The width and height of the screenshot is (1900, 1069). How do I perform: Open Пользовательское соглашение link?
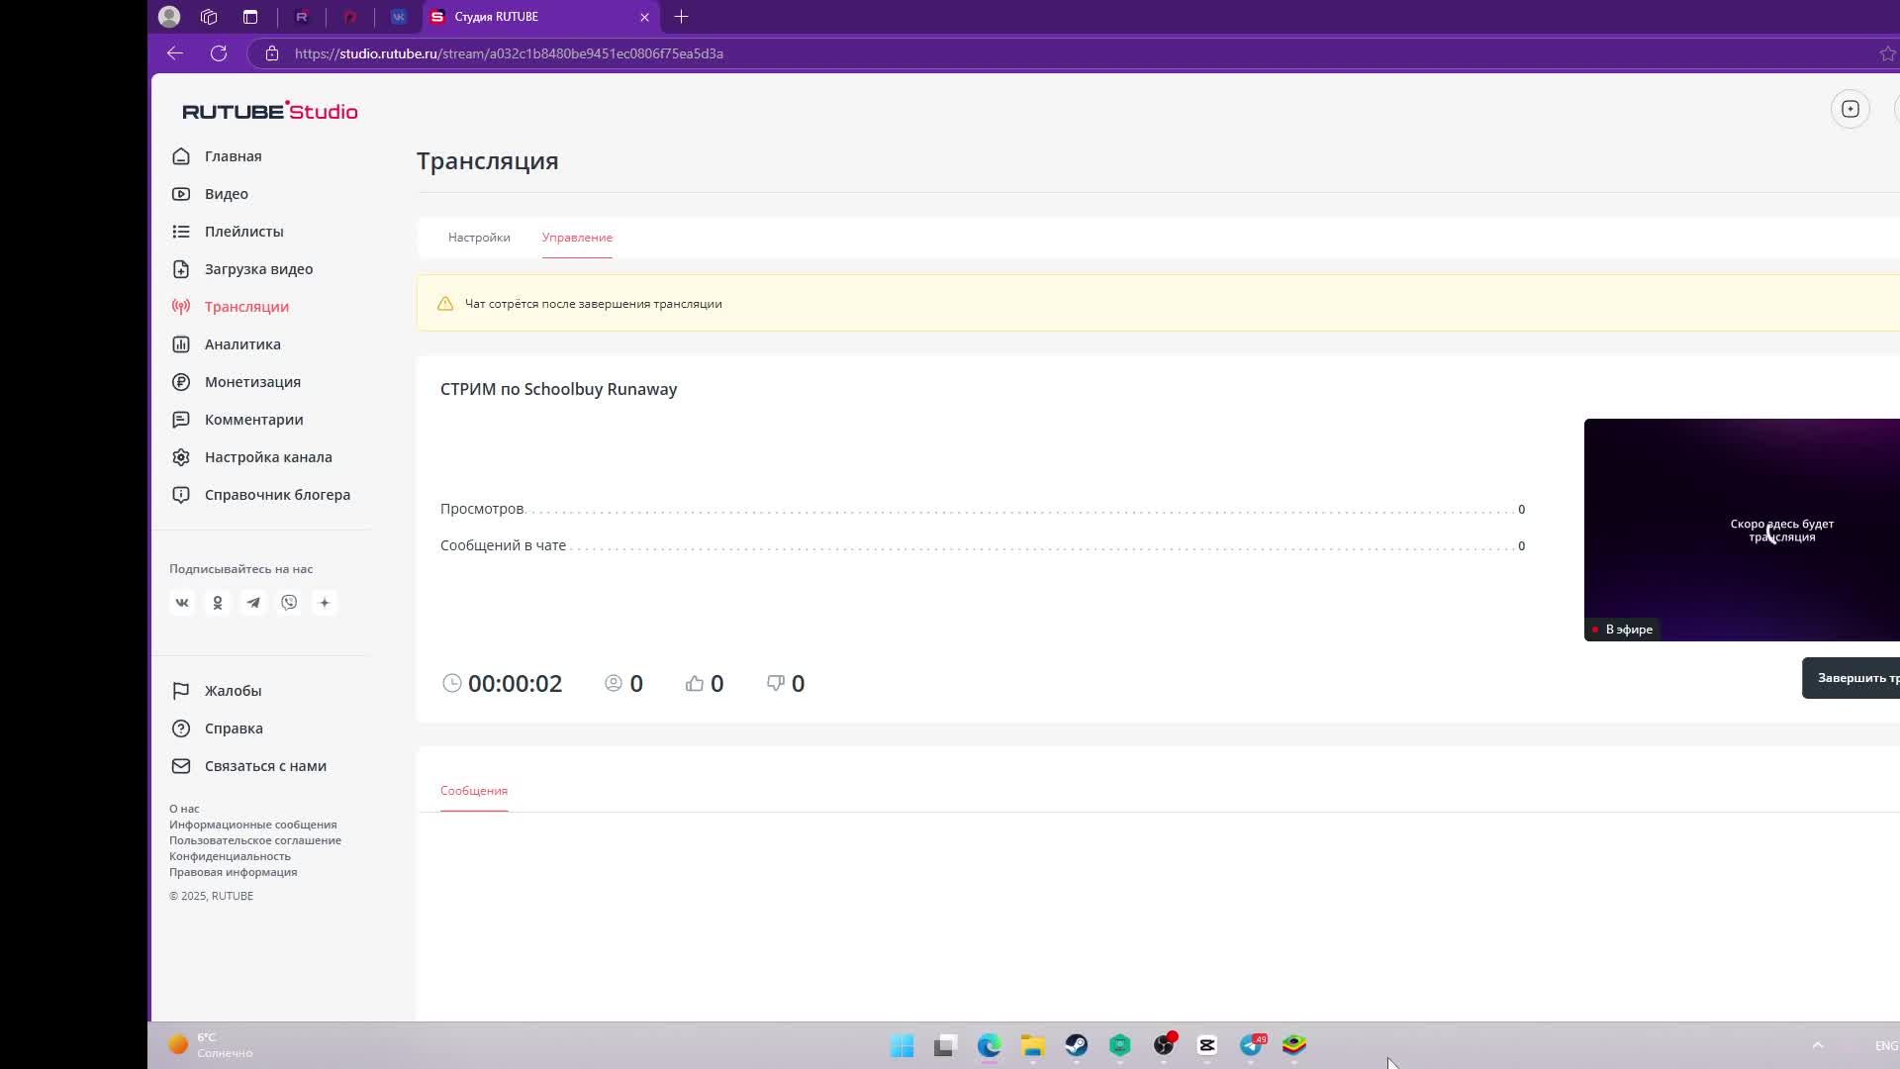255,840
